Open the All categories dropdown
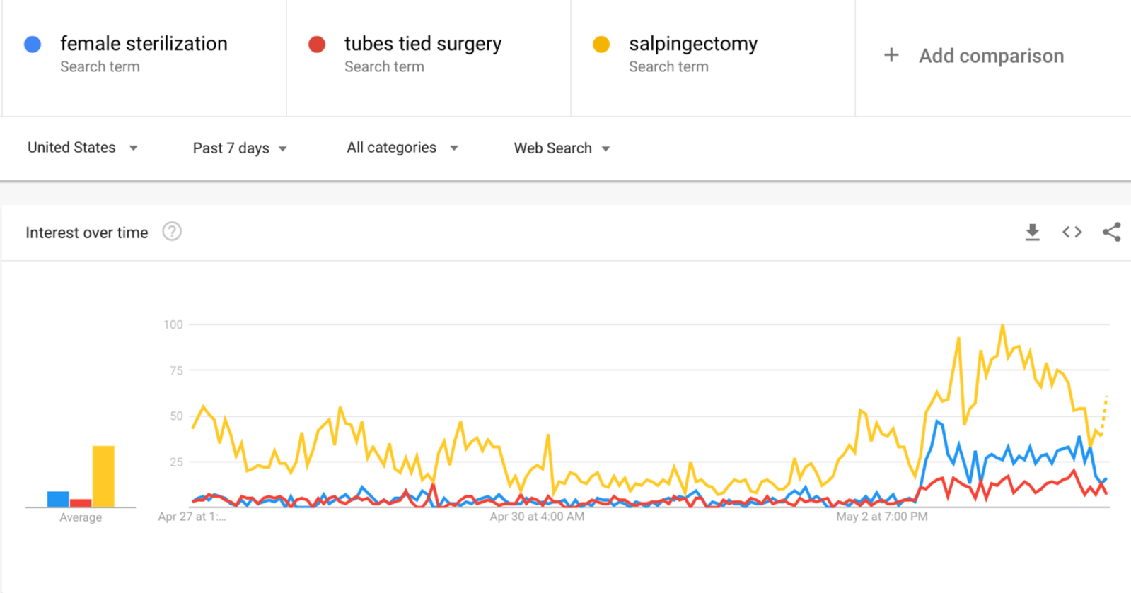Viewport: 1131px width, 593px height. click(x=402, y=148)
